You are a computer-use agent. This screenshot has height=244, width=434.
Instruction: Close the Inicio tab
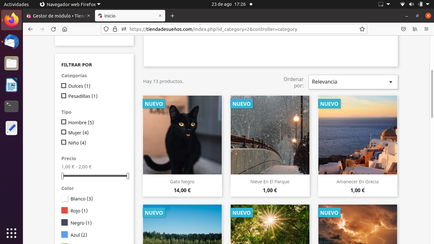[x=160, y=16]
